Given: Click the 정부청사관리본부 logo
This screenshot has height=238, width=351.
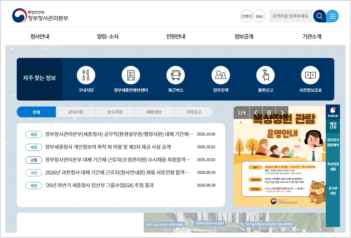Looking at the screenshot, I should point(40,16).
